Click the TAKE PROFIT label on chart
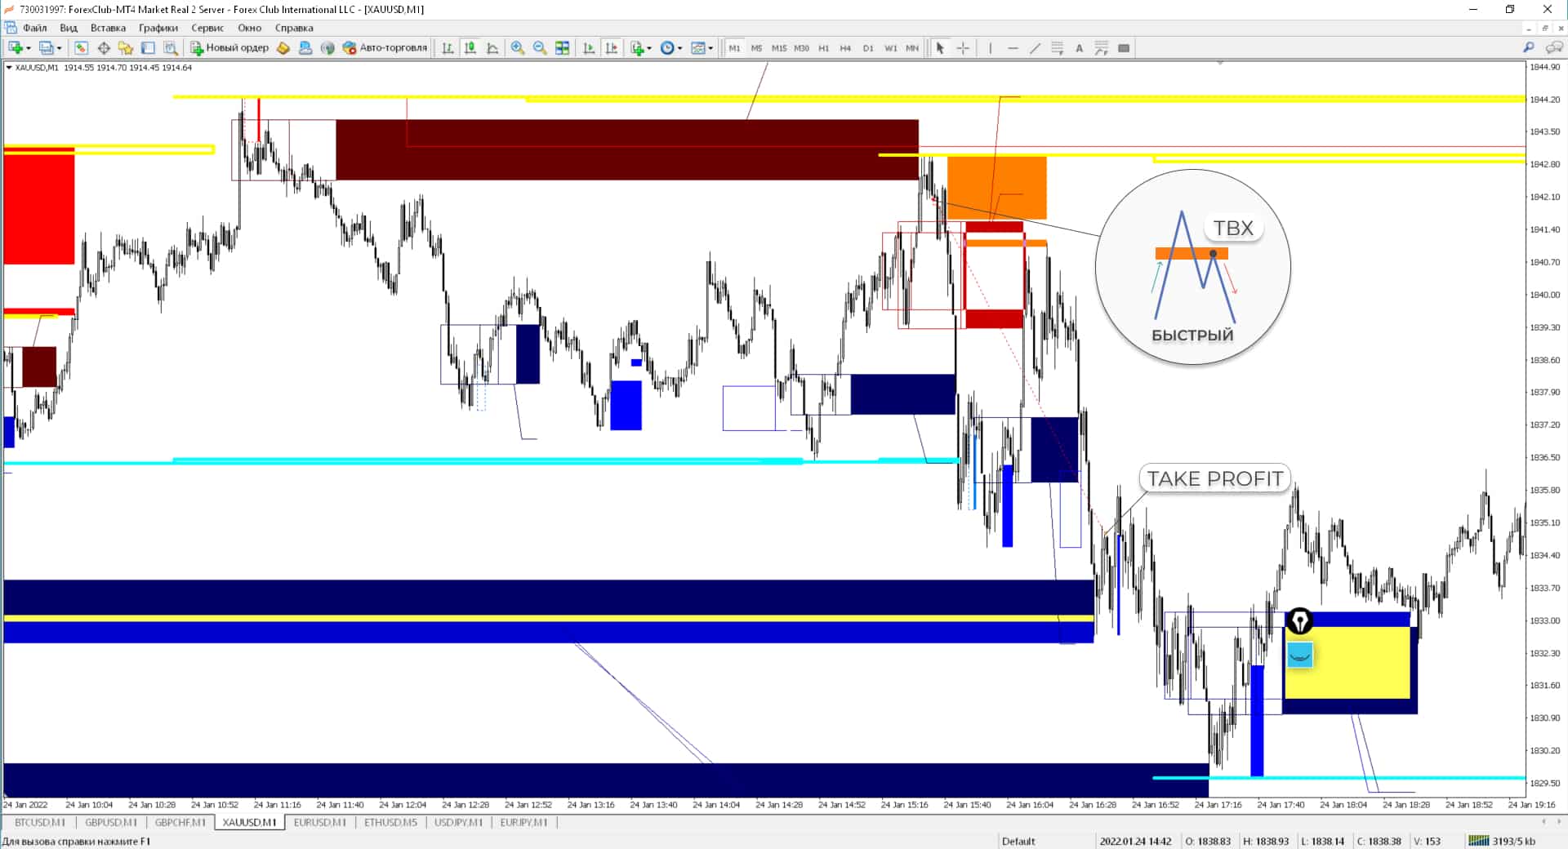 pos(1214,478)
